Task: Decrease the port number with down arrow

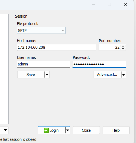Action: point(123,49)
